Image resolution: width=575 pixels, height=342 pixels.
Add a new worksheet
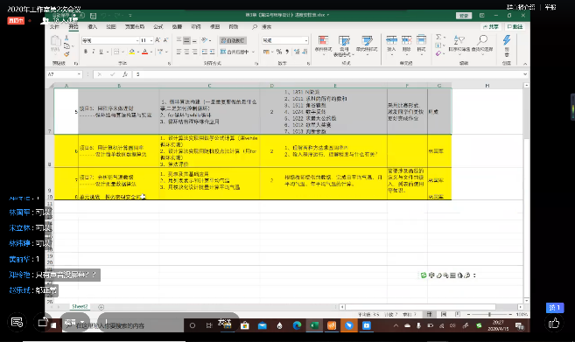click(102, 307)
